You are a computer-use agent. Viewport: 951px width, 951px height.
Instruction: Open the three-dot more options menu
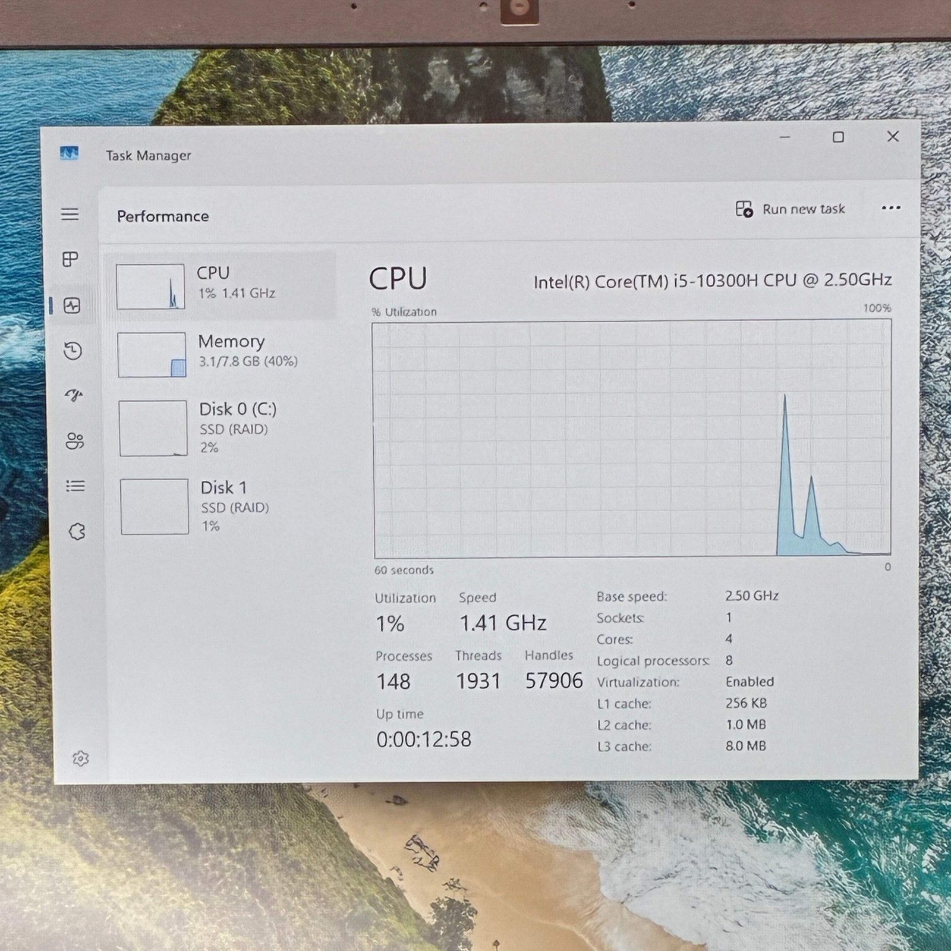[x=891, y=208]
